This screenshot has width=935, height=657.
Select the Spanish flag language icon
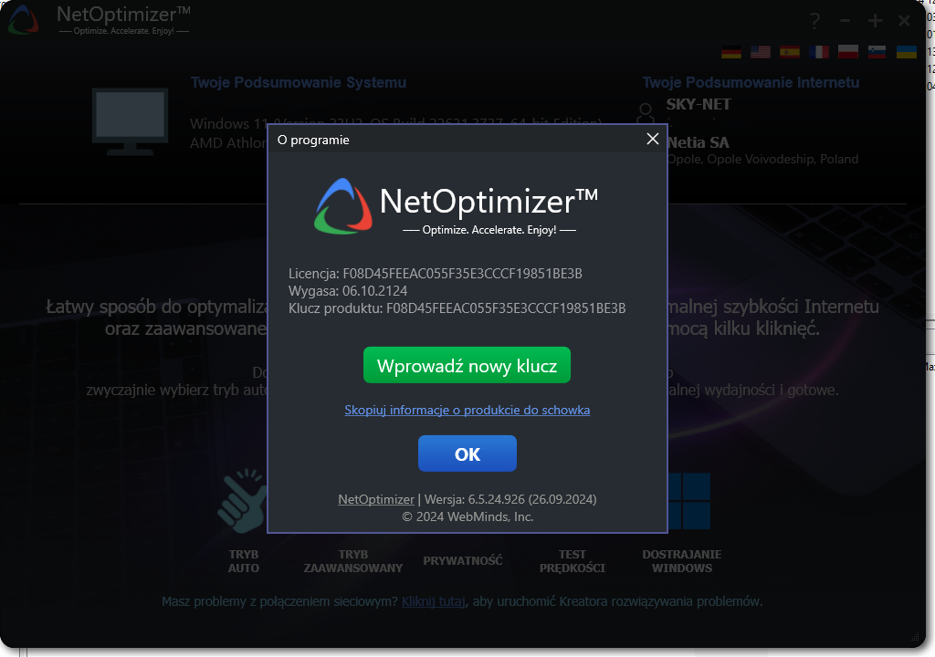790,52
